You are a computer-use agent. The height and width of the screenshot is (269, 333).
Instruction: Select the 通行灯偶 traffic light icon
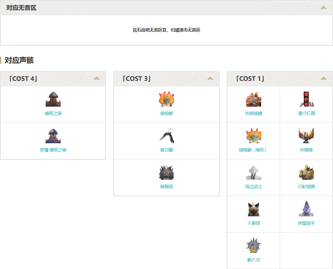point(306,99)
